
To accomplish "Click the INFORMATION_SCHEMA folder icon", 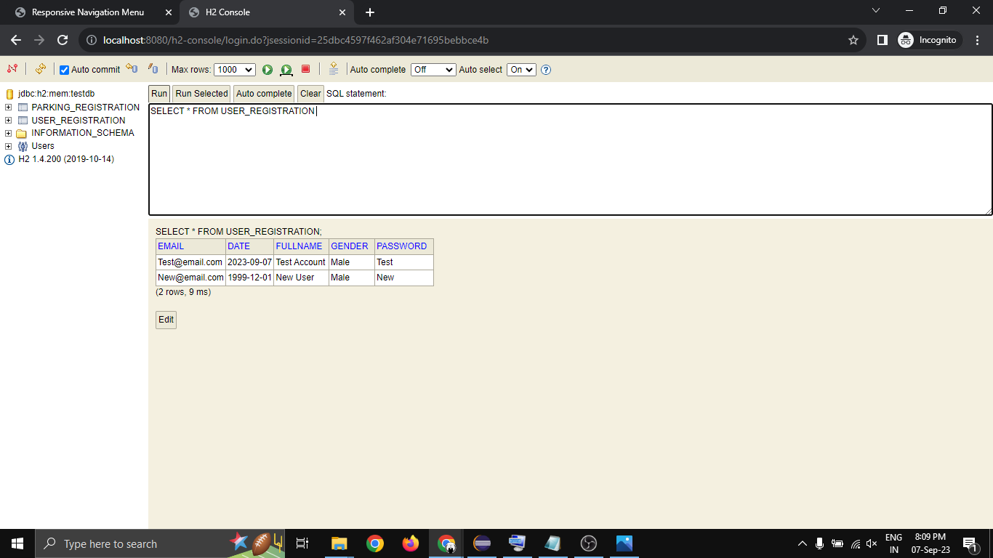I will (x=22, y=134).
